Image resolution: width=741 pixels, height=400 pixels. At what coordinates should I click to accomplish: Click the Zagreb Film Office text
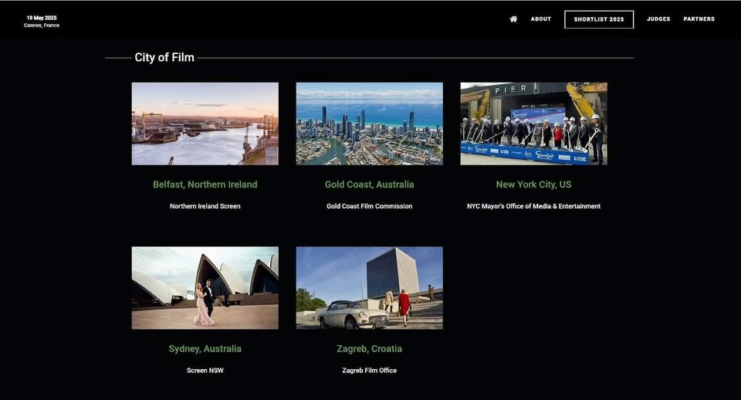pyautogui.click(x=369, y=371)
